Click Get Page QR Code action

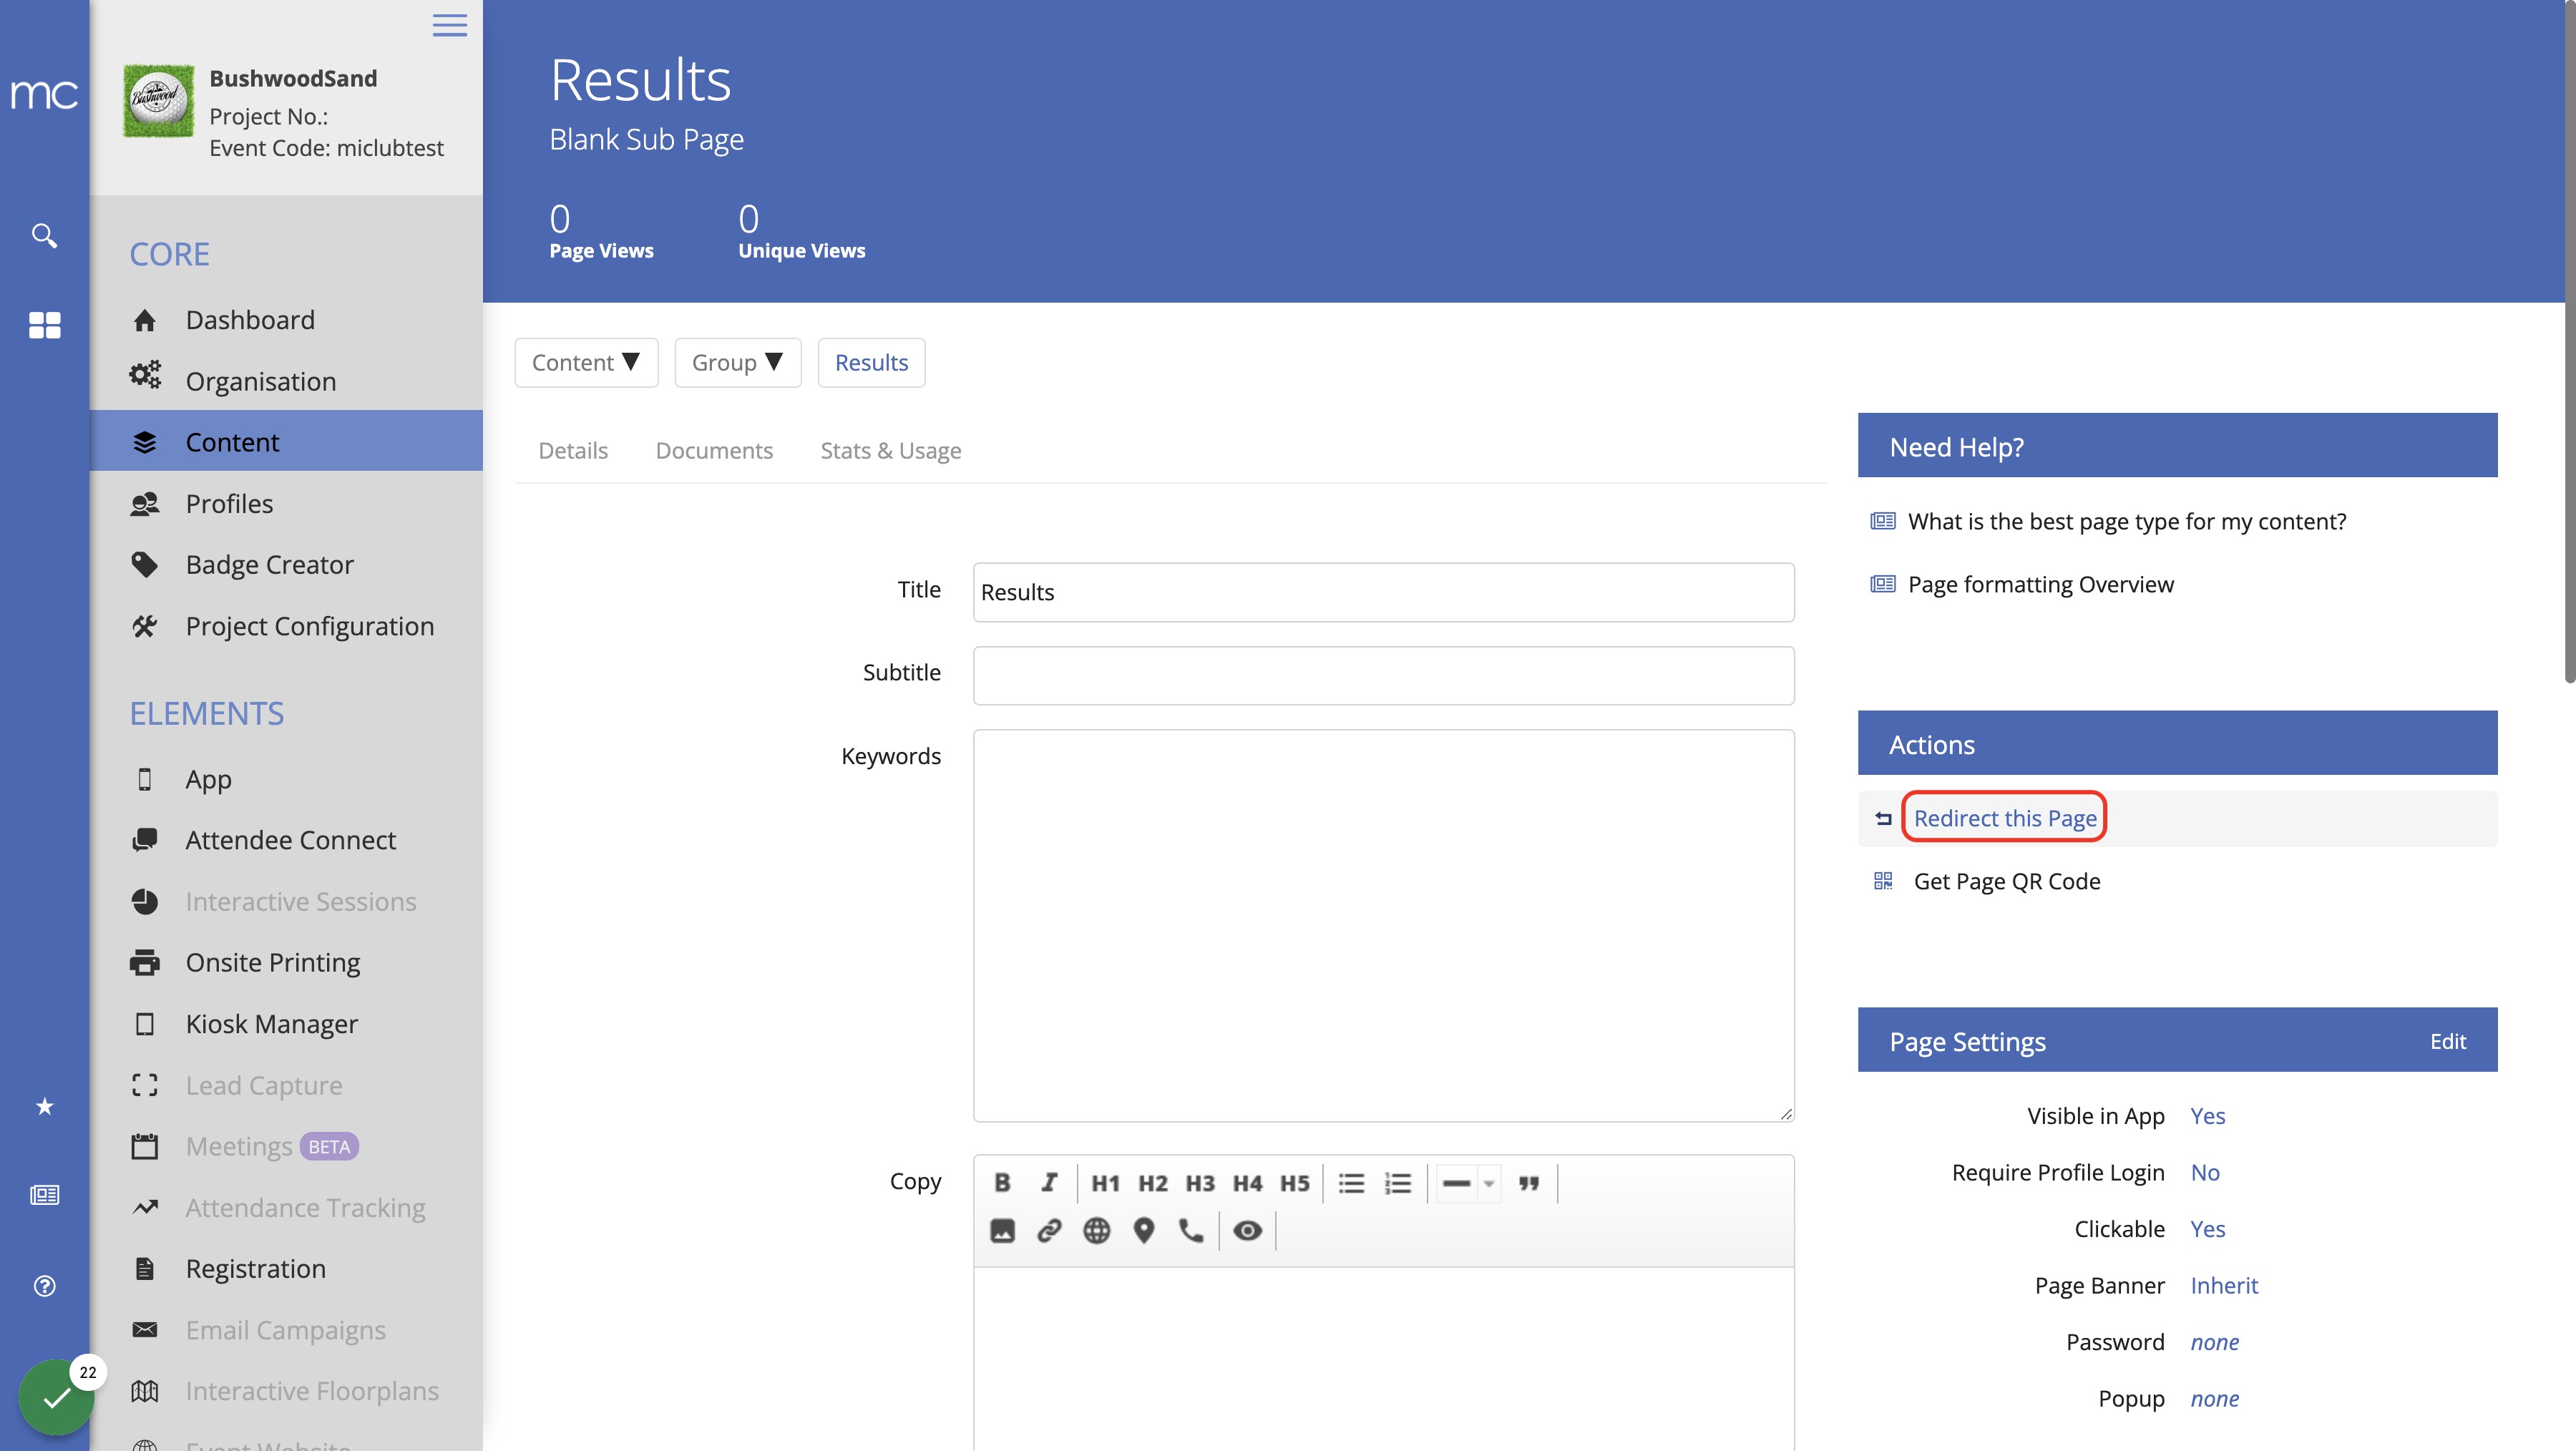pos(2007,881)
